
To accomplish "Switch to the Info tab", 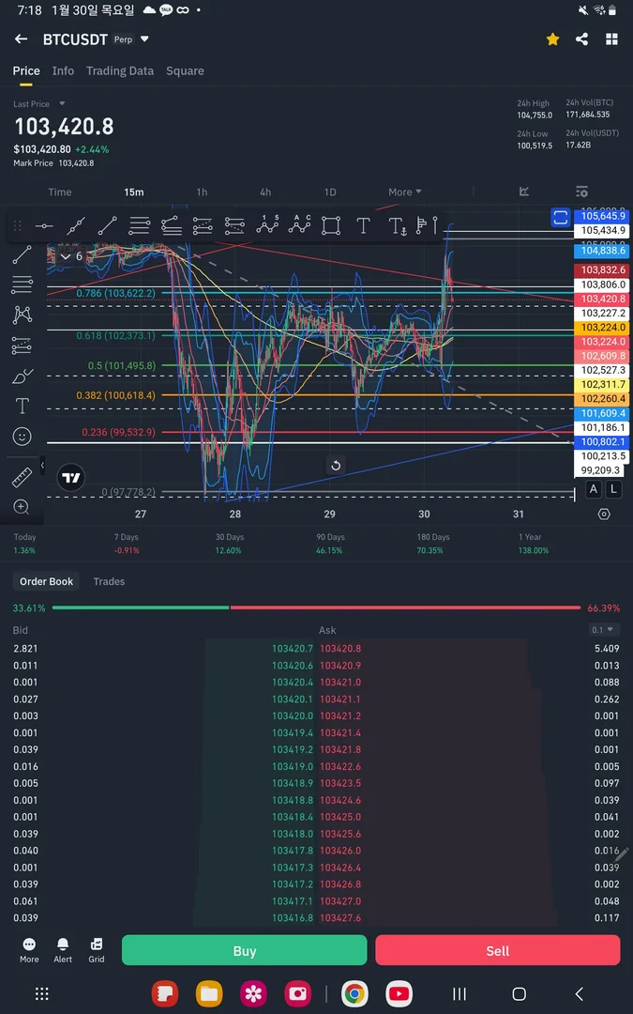I will click(64, 71).
